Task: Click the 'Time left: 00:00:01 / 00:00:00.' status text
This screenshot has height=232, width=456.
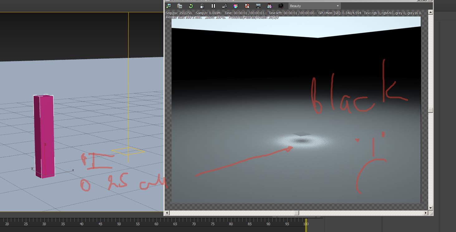Action: (x=292, y=13)
